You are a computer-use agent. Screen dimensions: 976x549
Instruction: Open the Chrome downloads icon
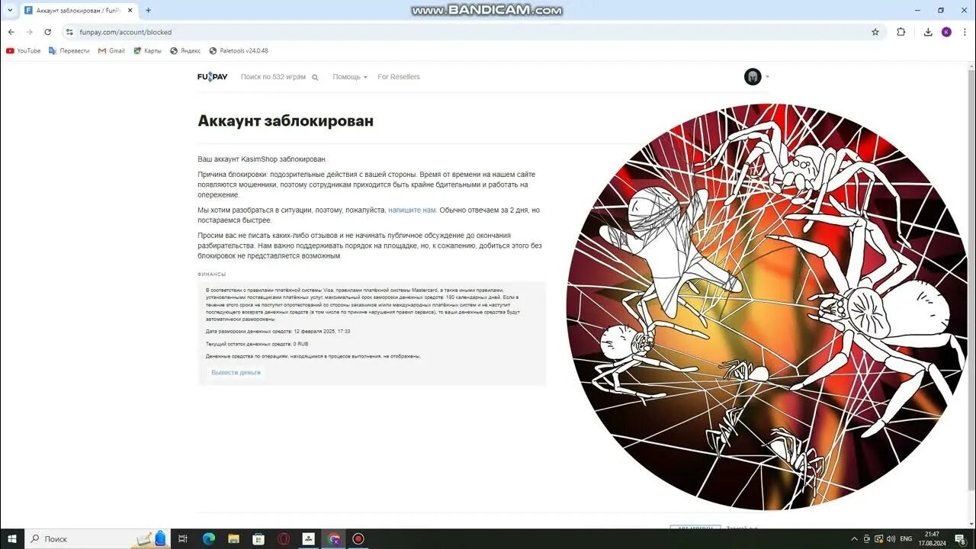(928, 32)
